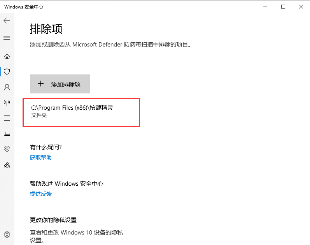The width and height of the screenshot is (310, 245).
Task: Open the hamburger navigation menu
Action: coord(7,38)
